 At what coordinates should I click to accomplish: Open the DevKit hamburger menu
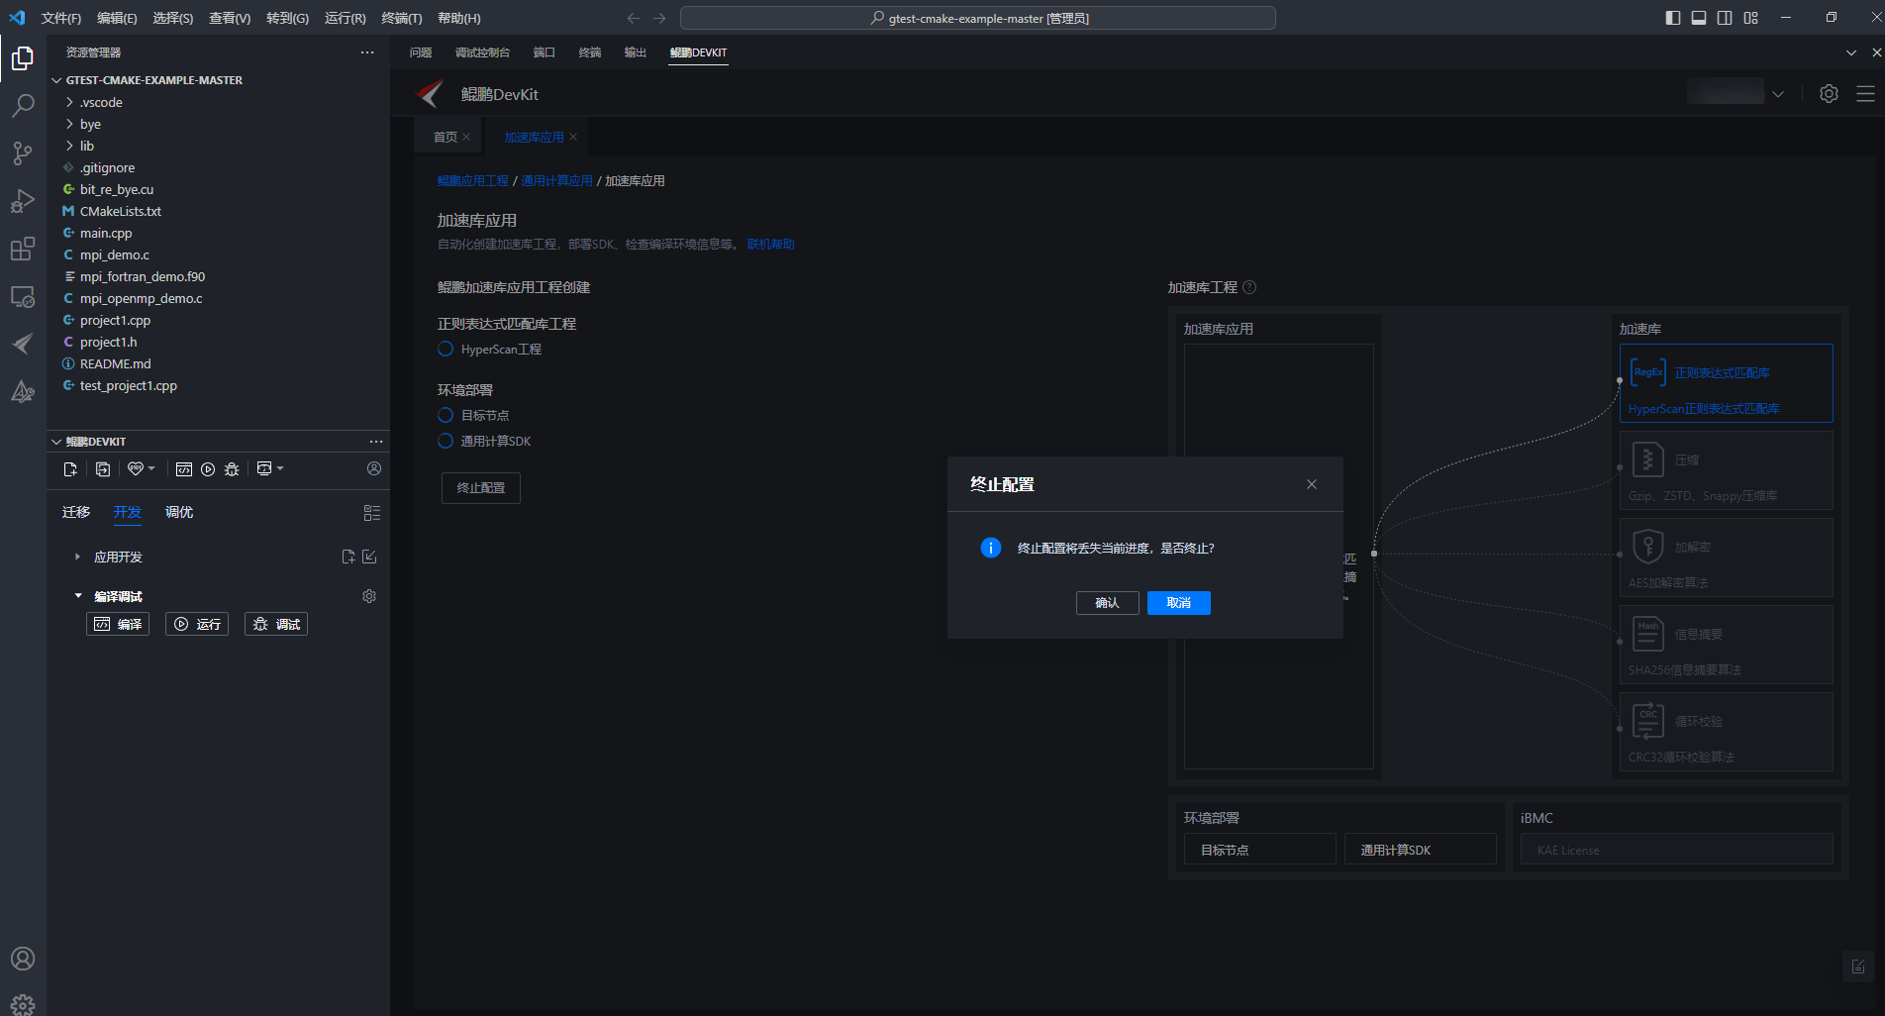click(1865, 93)
